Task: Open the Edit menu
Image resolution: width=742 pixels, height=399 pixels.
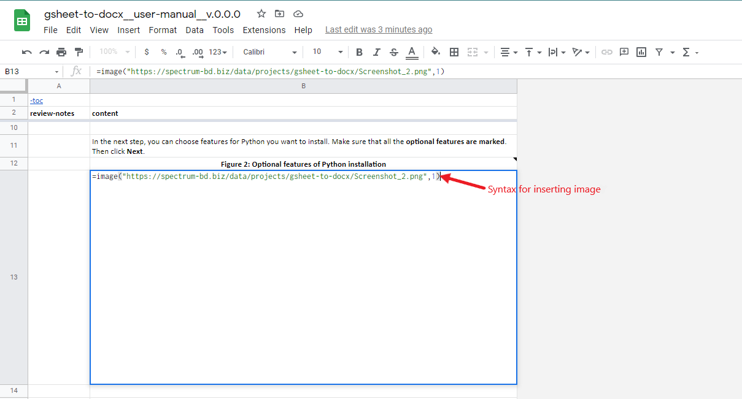Action: click(x=74, y=30)
